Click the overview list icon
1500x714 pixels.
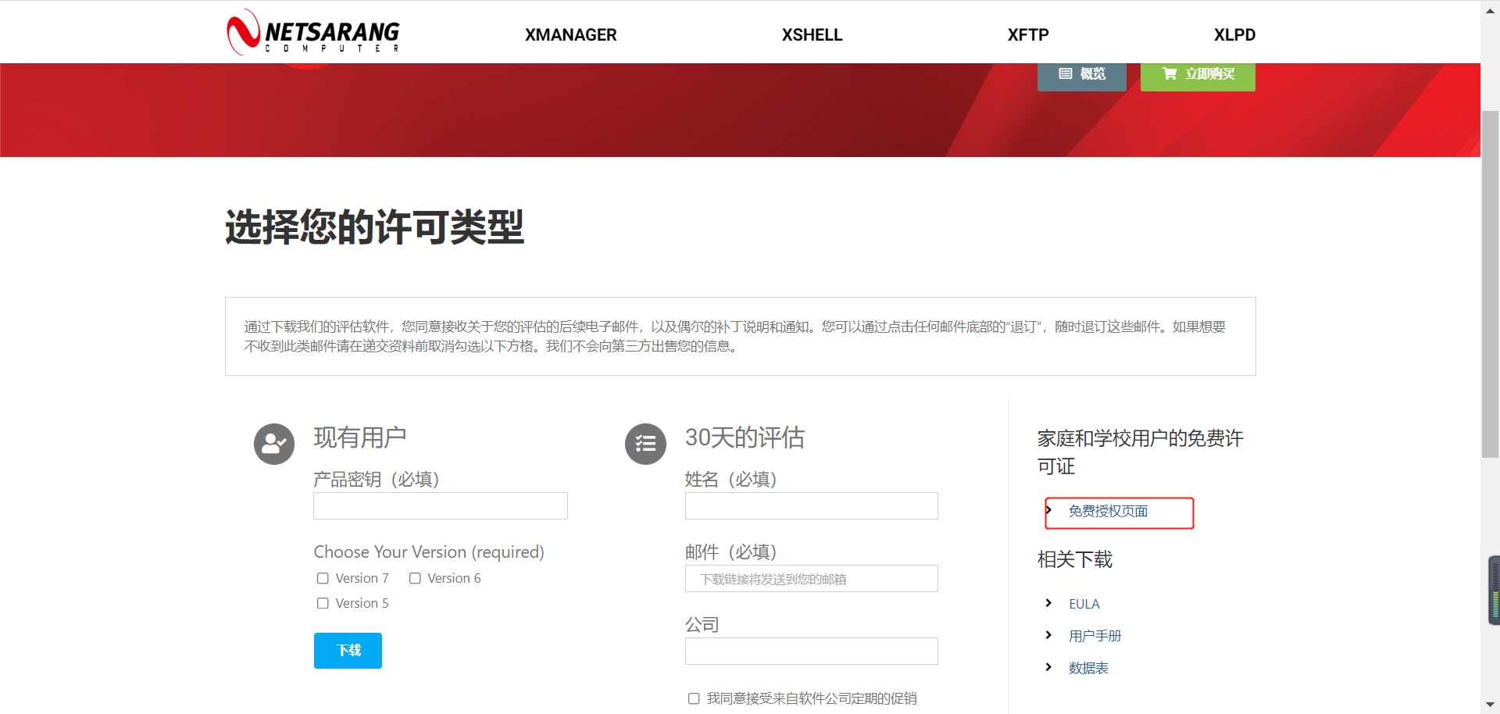point(1065,73)
